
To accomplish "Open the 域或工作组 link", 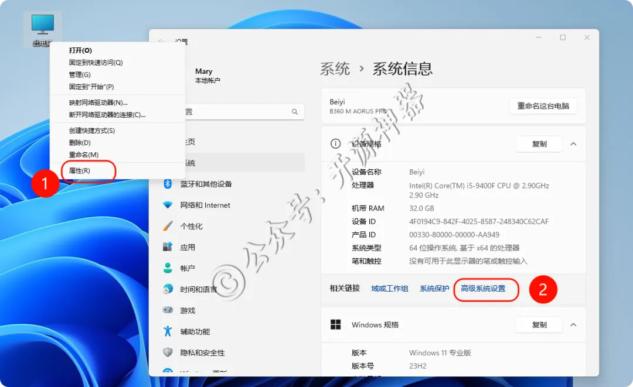I will pyautogui.click(x=390, y=289).
